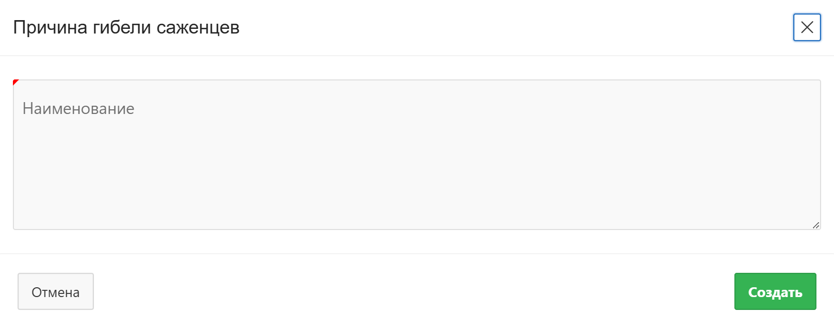
Task: Click the text area resize handle
Action: tap(815, 225)
